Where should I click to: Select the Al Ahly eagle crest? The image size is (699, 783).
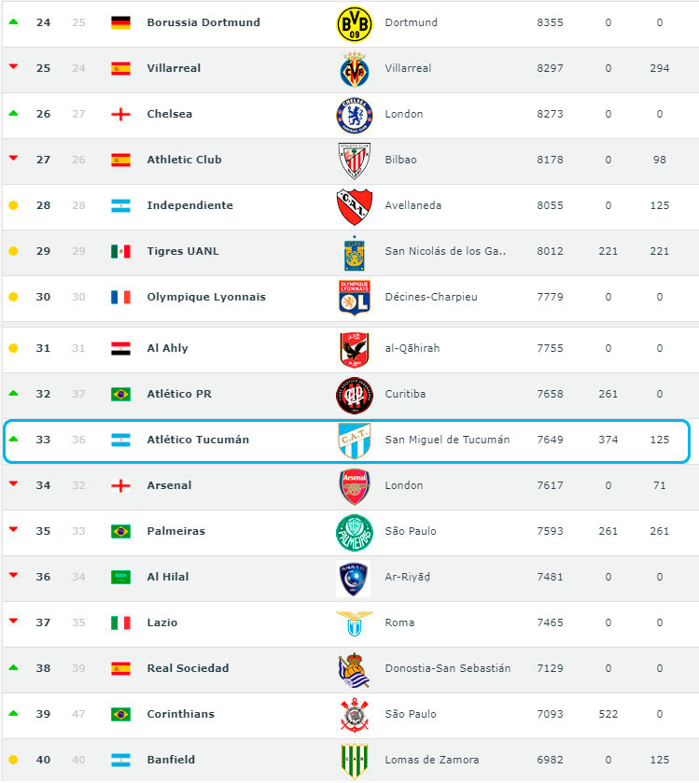355,350
